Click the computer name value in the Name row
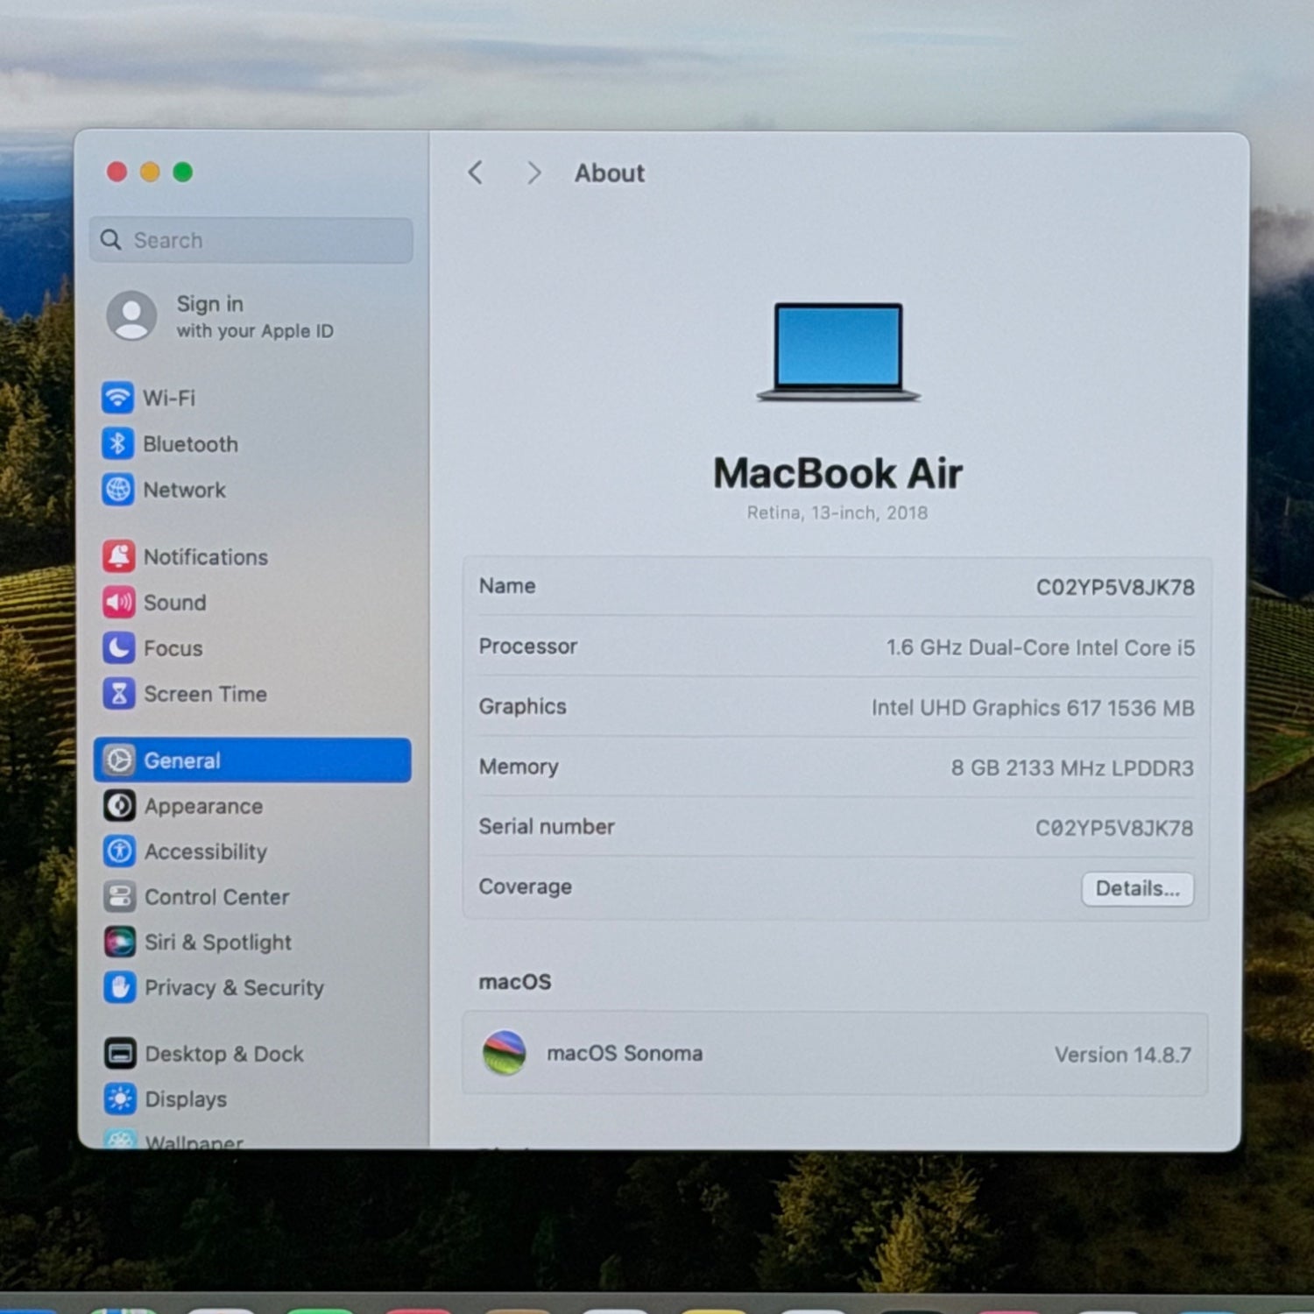Viewport: 1314px width, 1314px height. pyautogui.click(x=1115, y=588)
